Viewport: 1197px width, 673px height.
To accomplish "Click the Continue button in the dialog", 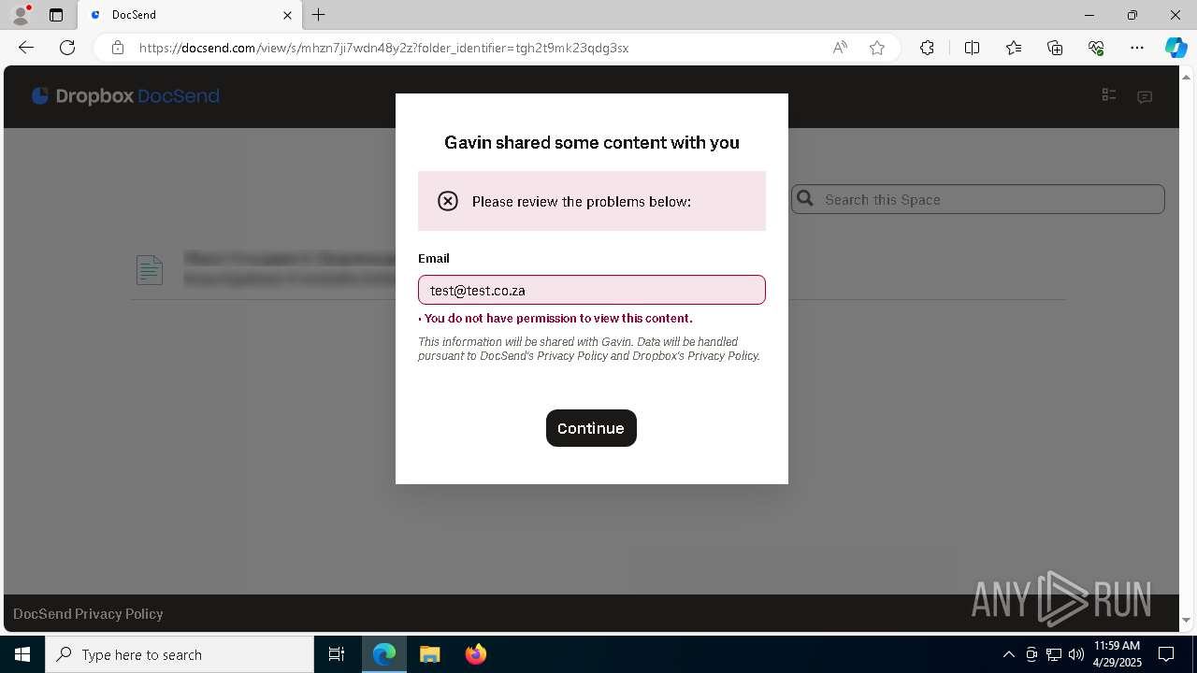I will [591, 428].
